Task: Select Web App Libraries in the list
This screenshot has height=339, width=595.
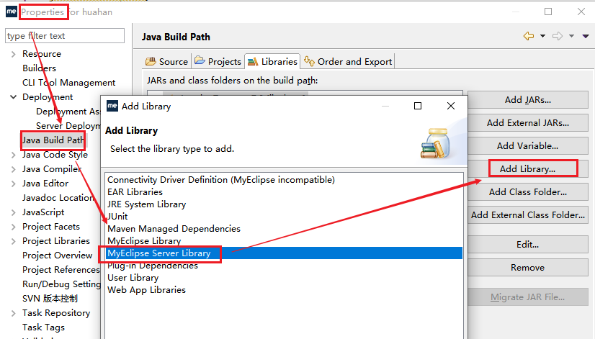Action: point(284,290)
